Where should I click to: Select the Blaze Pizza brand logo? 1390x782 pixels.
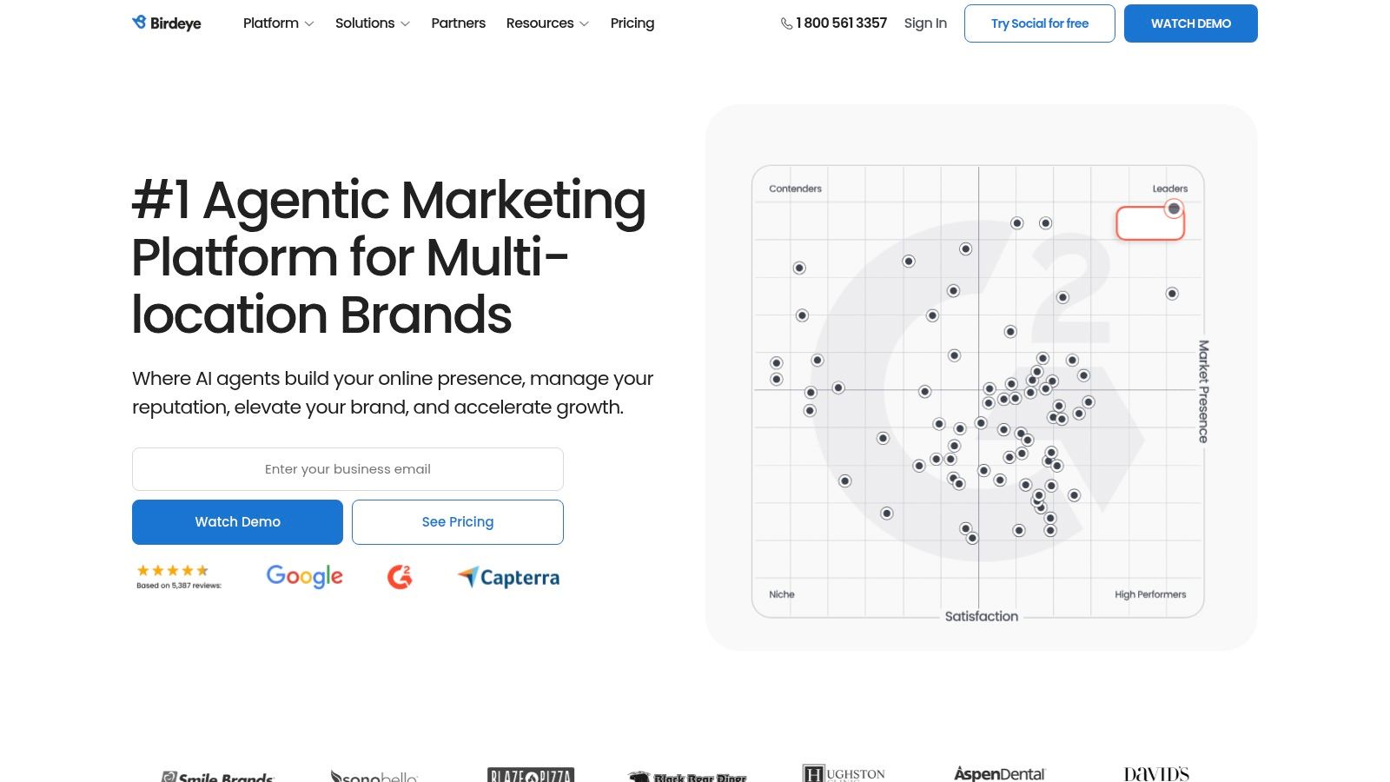[x=531, y=774]
